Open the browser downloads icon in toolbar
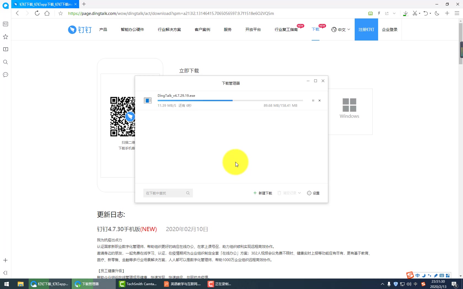The height and width of the screenshot is (289, 463). (405, 14)
